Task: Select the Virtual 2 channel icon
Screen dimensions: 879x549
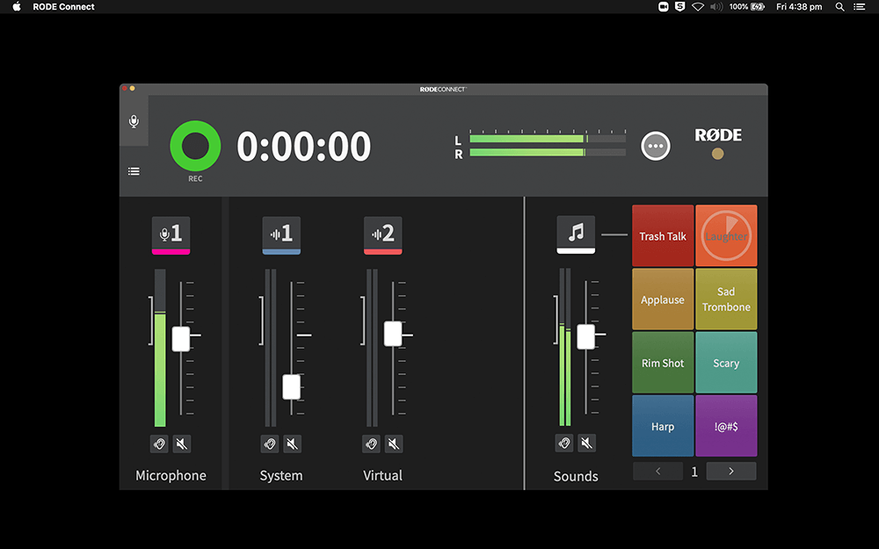Action: 383,235
